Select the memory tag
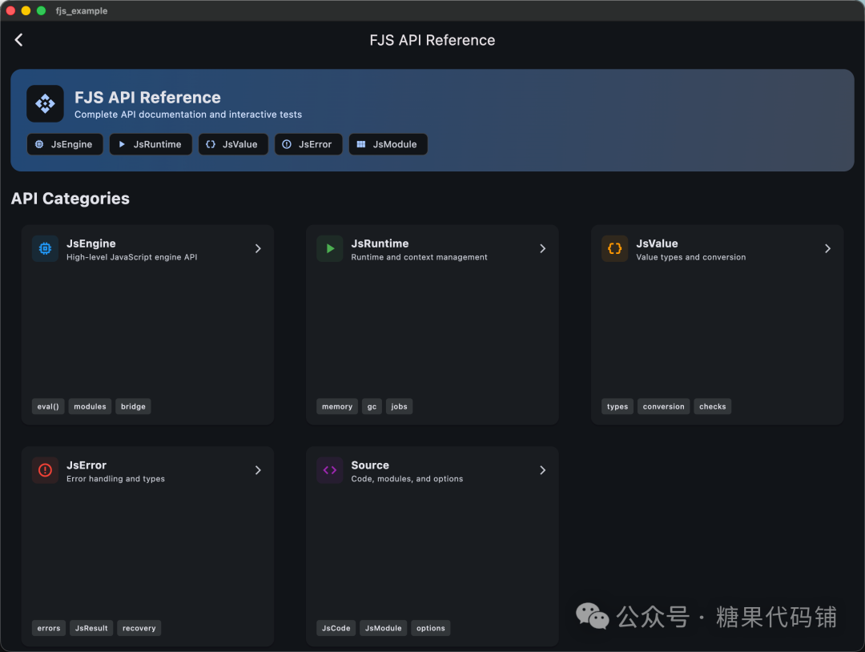Screen dimensions: 865x652 [x=337, y=407]
